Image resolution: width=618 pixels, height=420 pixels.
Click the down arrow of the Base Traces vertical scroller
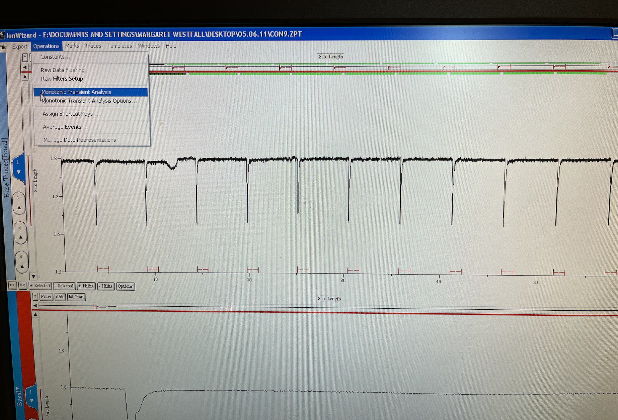point(33,277)
